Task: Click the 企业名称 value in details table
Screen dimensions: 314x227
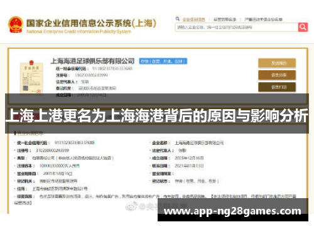Action: click(x=199, y=143)
